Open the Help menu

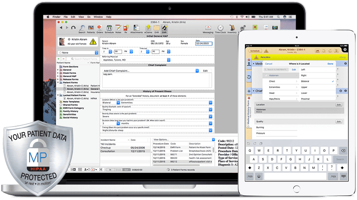[x=109, y=17]
